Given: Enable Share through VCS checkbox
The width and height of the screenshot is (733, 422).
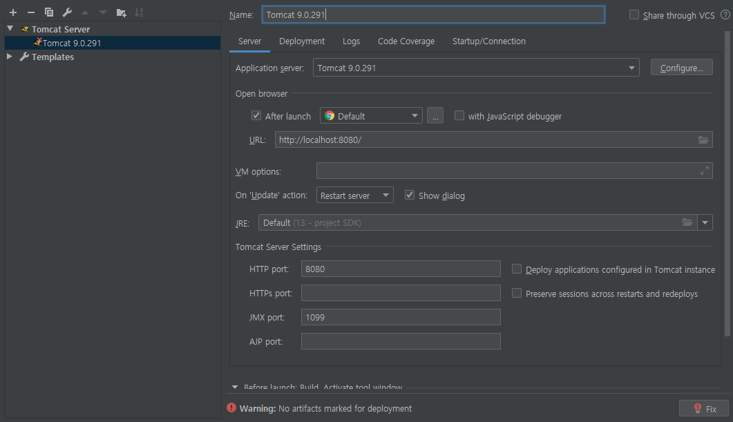Looking at the screenshot, I should point(634,15).
